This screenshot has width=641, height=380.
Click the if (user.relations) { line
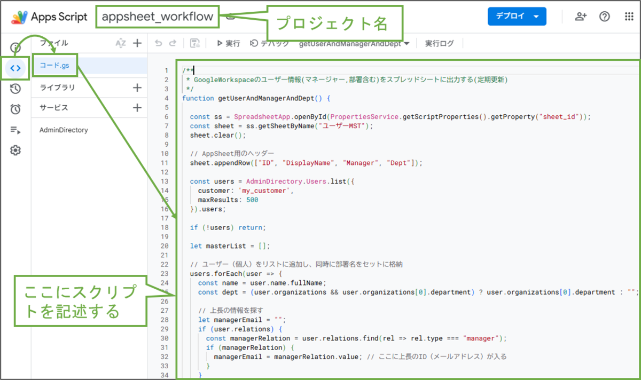coord(240,329)
